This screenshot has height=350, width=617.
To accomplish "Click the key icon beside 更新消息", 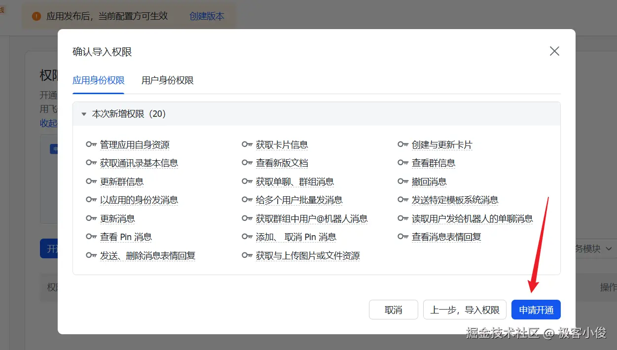I will point(91,218).
